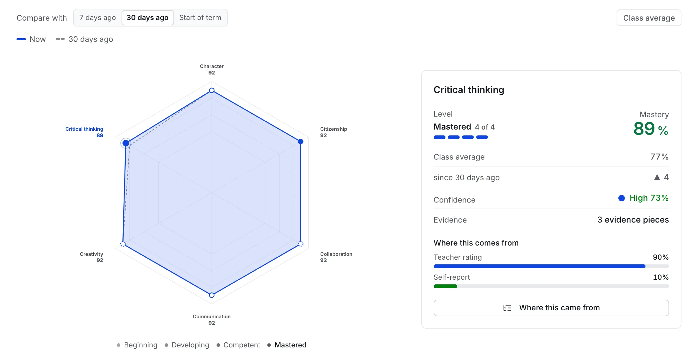
Task: Click the tree list icon in Where this came from
Action: click(x=507, y=308)
